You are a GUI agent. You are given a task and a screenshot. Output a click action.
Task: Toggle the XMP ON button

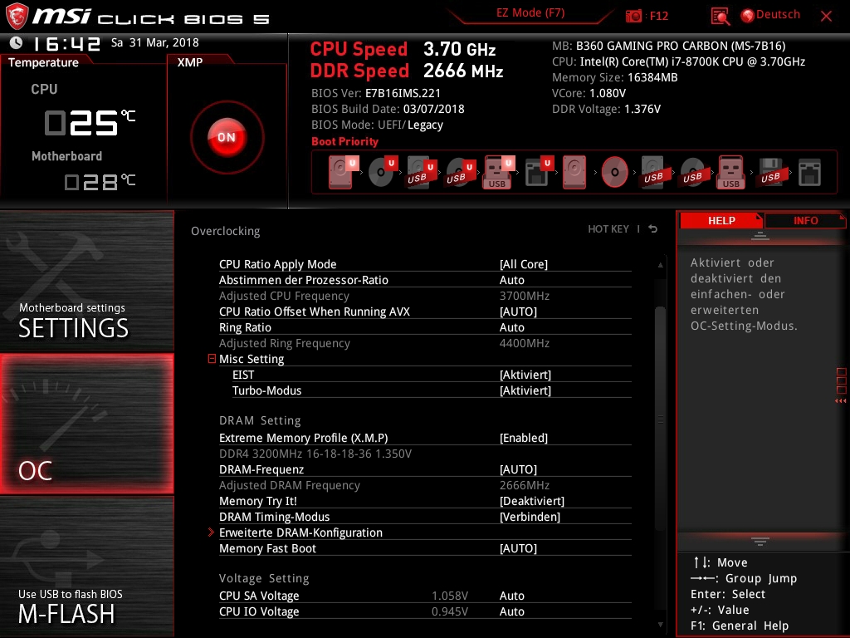click(227, 137)
